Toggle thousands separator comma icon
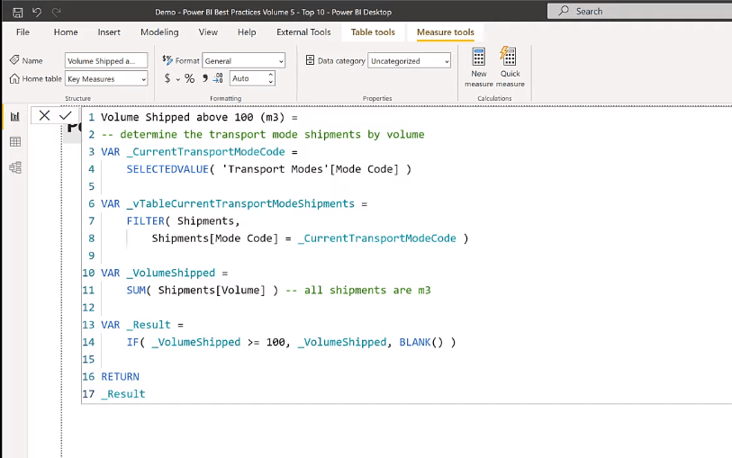Screen dimensions: 732x458 (205, 78)
